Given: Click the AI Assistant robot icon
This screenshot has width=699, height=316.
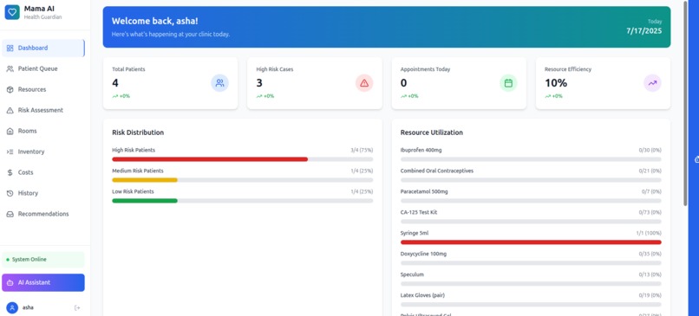Looking at the screenshot, I should (10, 282).
